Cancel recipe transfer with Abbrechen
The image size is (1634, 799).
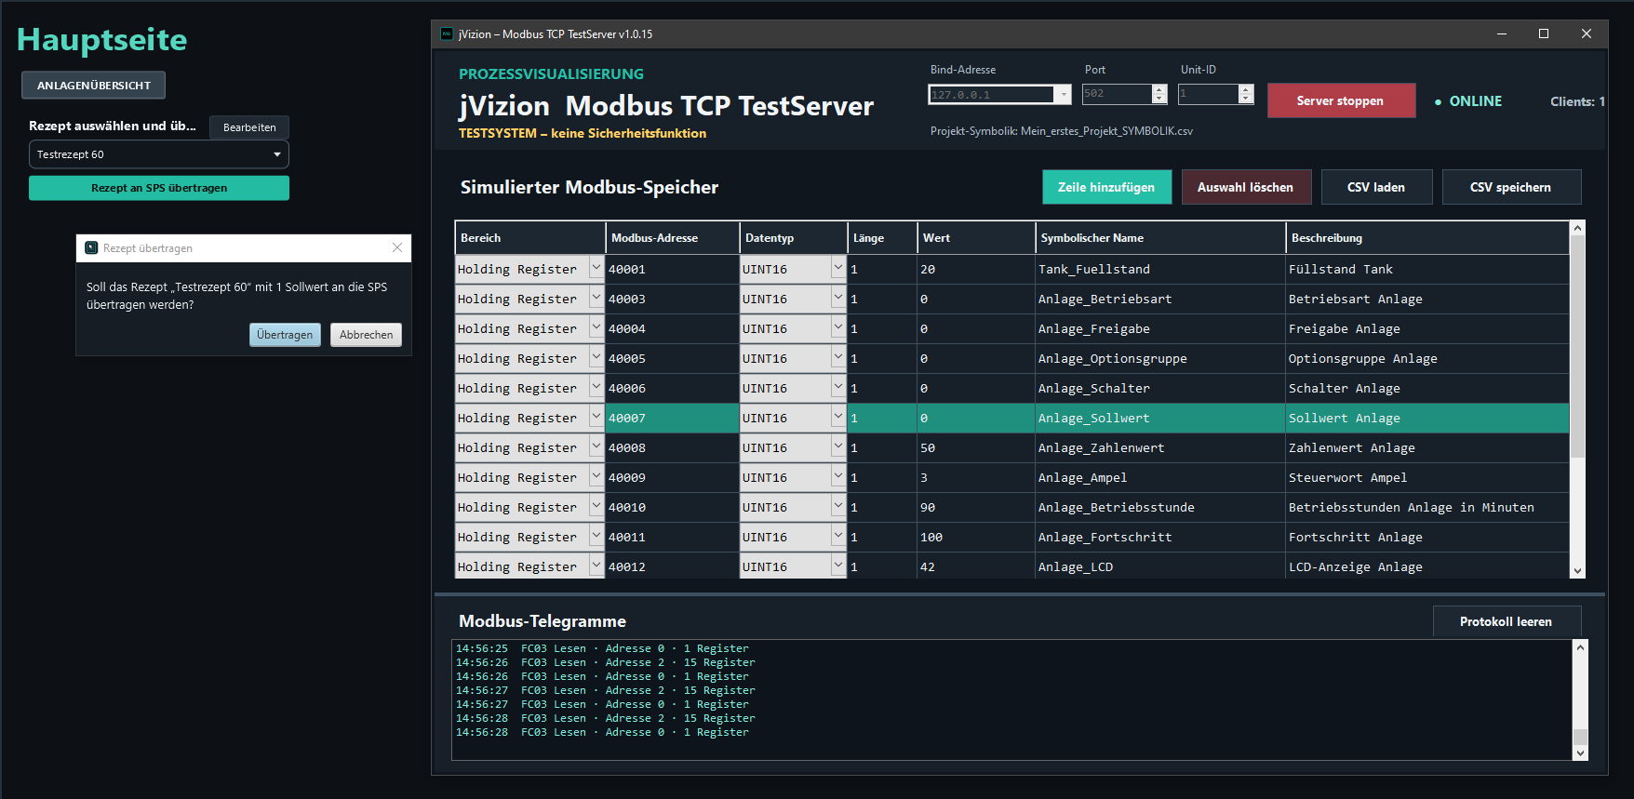[366, 335]
